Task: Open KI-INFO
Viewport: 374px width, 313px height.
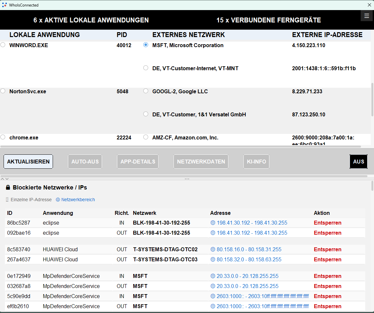Action: tap(256, 162)
